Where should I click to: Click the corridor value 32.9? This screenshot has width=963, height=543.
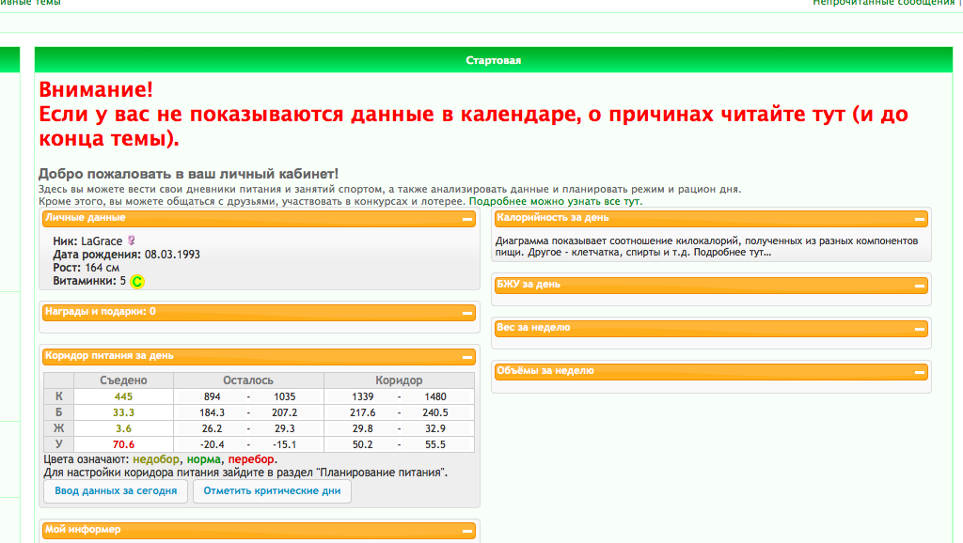434,428
